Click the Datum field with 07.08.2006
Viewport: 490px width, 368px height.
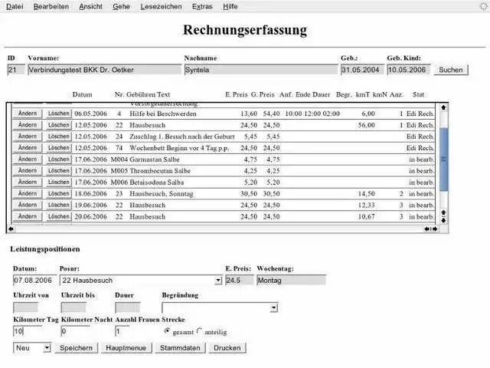click(x=34, y=280)
